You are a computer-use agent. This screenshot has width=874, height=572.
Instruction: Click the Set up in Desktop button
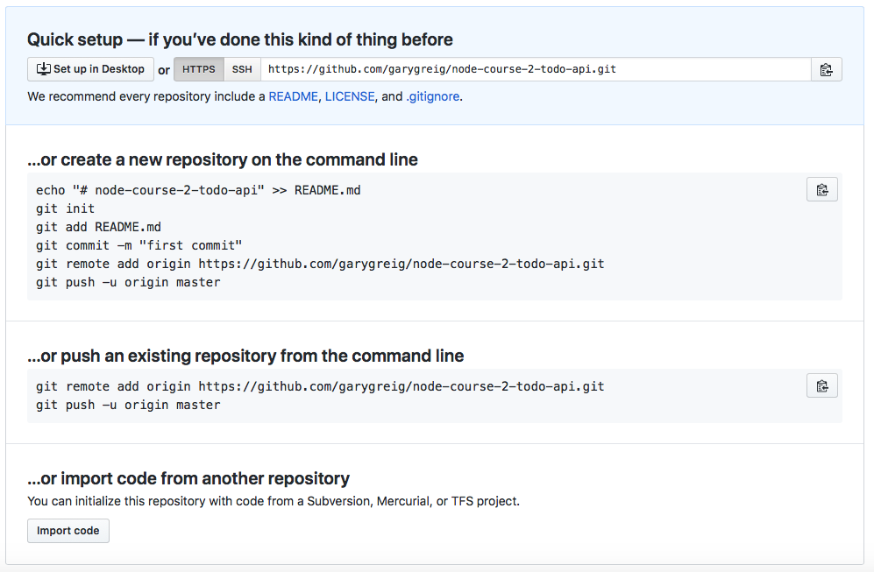coord(90,69)
